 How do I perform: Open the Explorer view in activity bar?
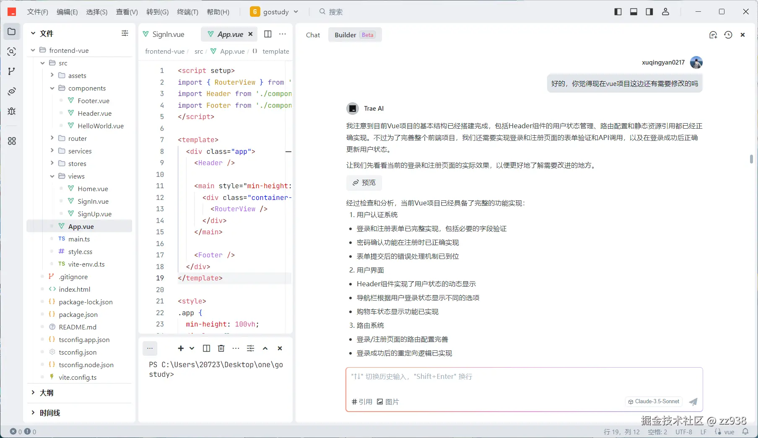[12, 31]
